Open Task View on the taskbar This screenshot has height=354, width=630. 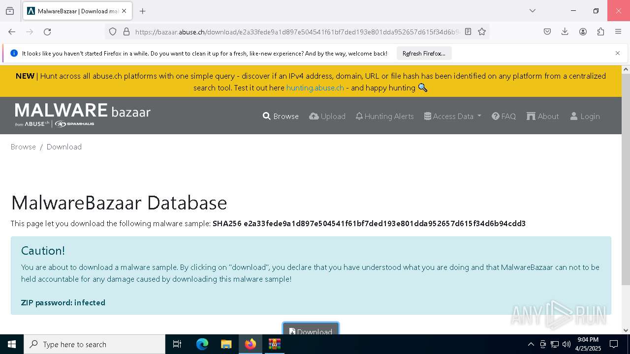[x=177, y=344]
